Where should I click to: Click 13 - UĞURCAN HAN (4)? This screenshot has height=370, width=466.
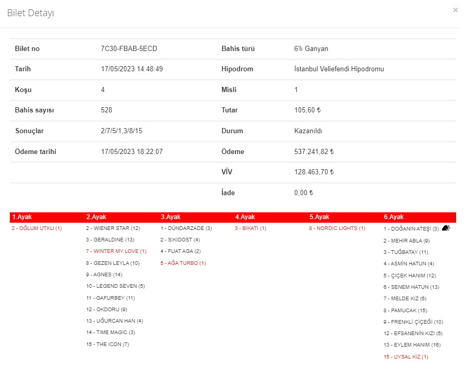coord(115,321)
